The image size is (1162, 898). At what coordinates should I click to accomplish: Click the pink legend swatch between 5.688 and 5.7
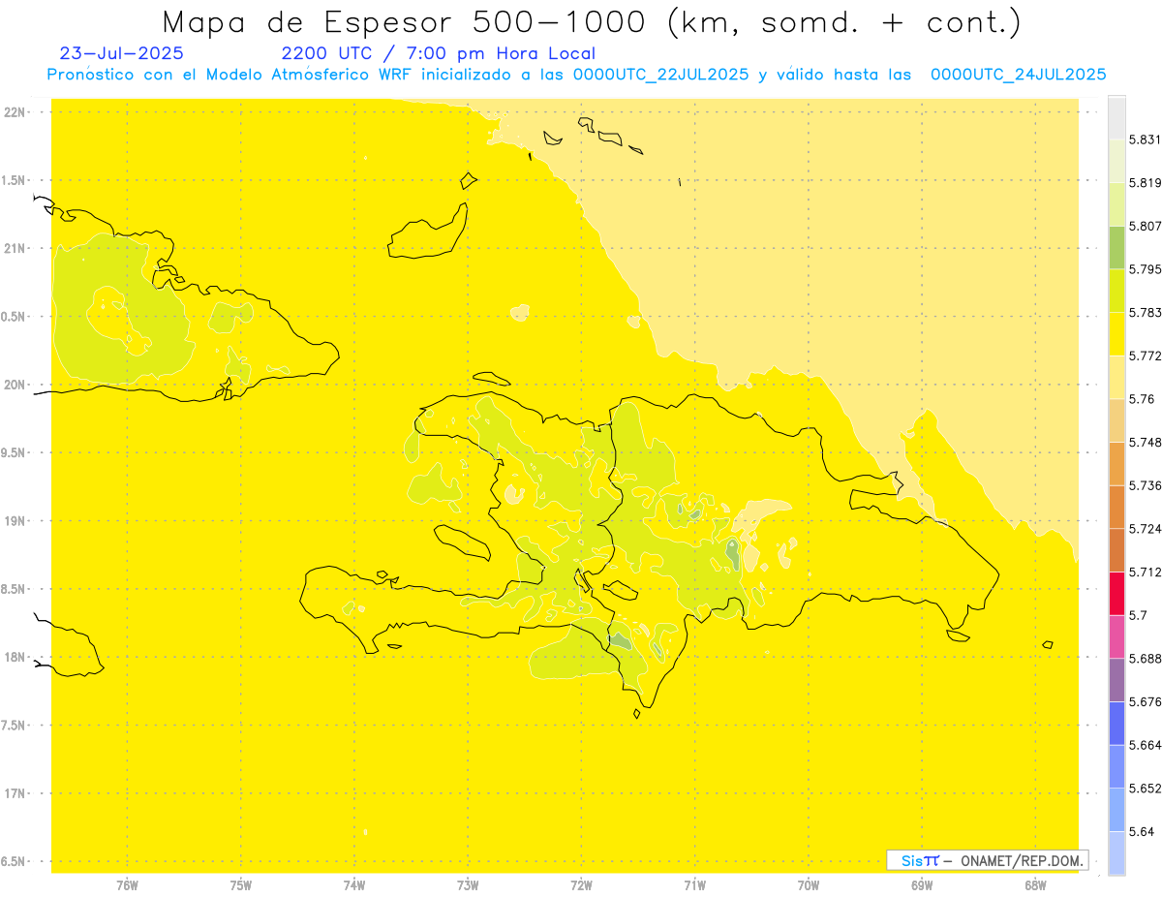click(x=1116, y=636)
